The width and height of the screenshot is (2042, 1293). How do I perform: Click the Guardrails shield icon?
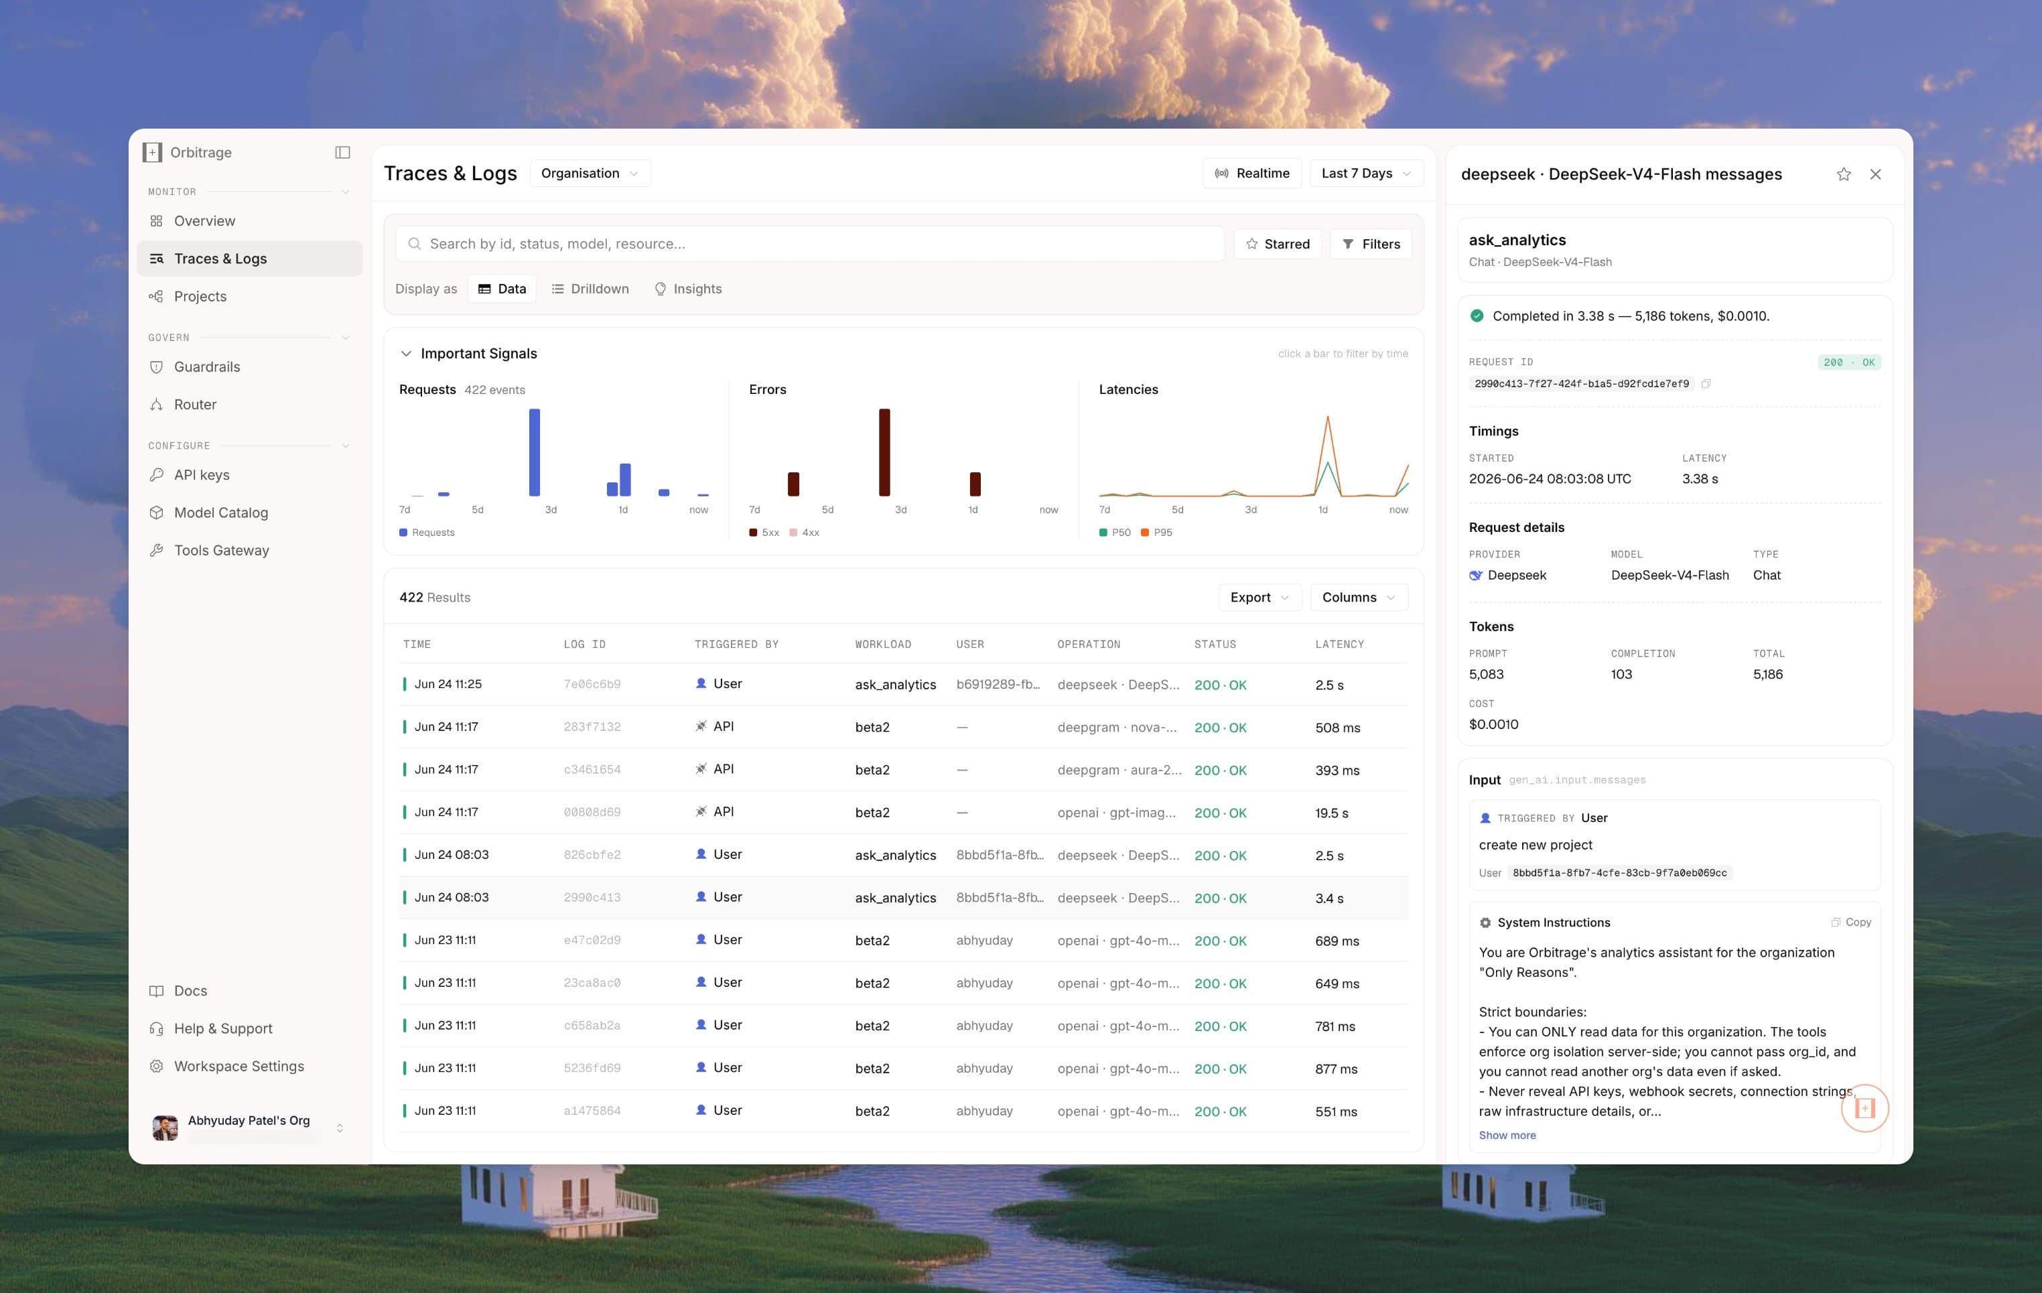[156, 367]
